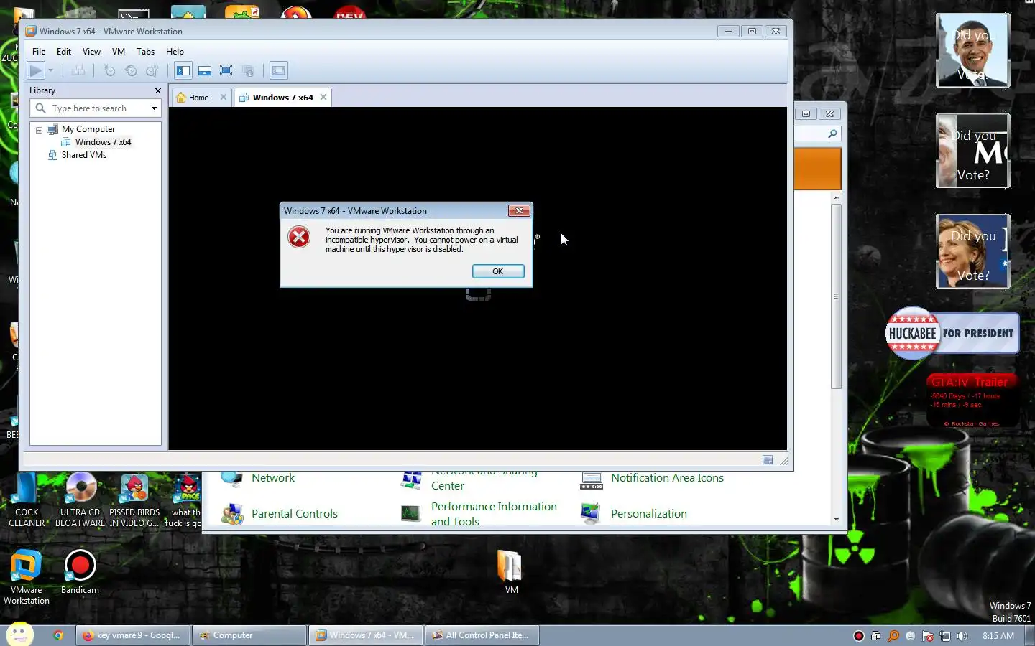Open the VM folder on desktop

[511, 572]
